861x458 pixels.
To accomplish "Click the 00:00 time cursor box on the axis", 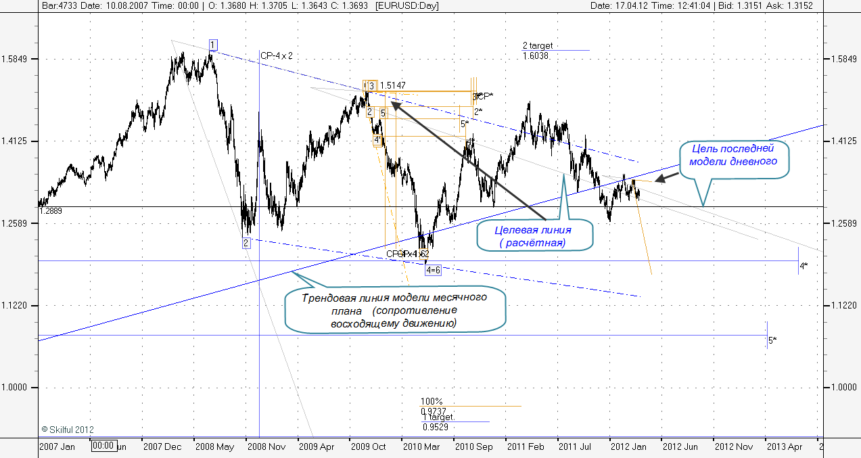I will click(x=103, y=446).
